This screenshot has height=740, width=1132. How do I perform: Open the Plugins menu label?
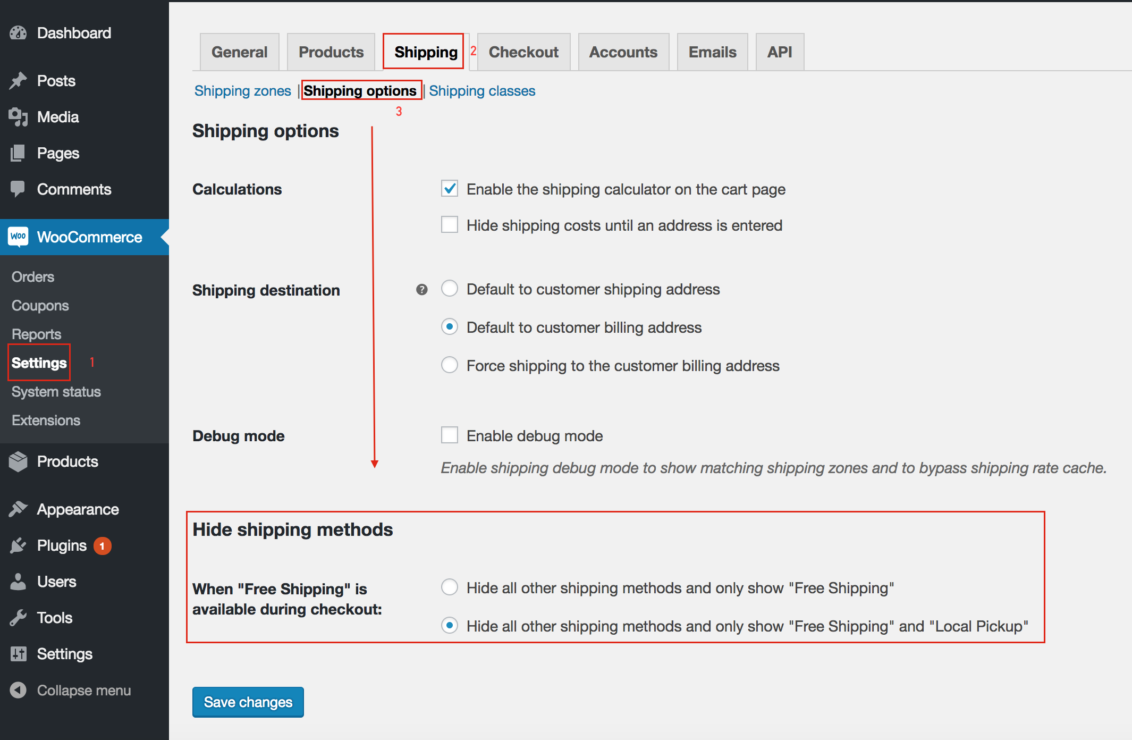62,545
